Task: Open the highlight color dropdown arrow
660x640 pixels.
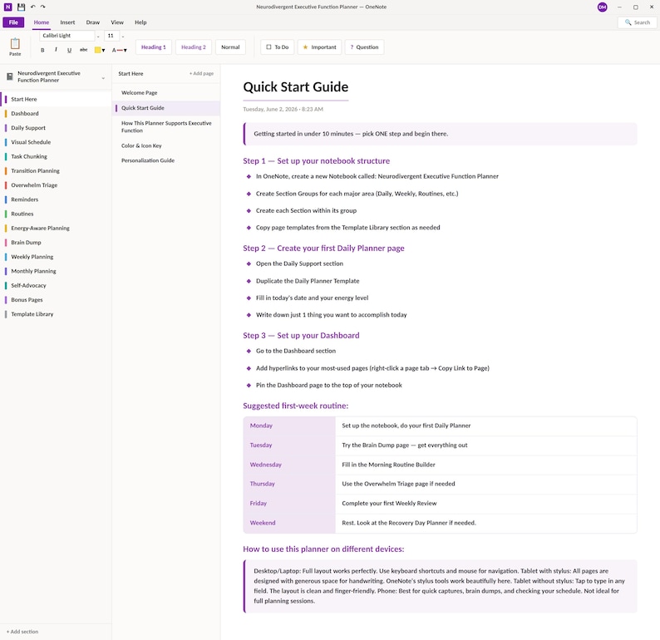Action: 104,51
